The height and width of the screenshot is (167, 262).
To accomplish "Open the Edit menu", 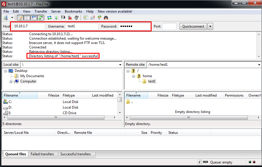I will pyautogui.click(x=16, y=11).
